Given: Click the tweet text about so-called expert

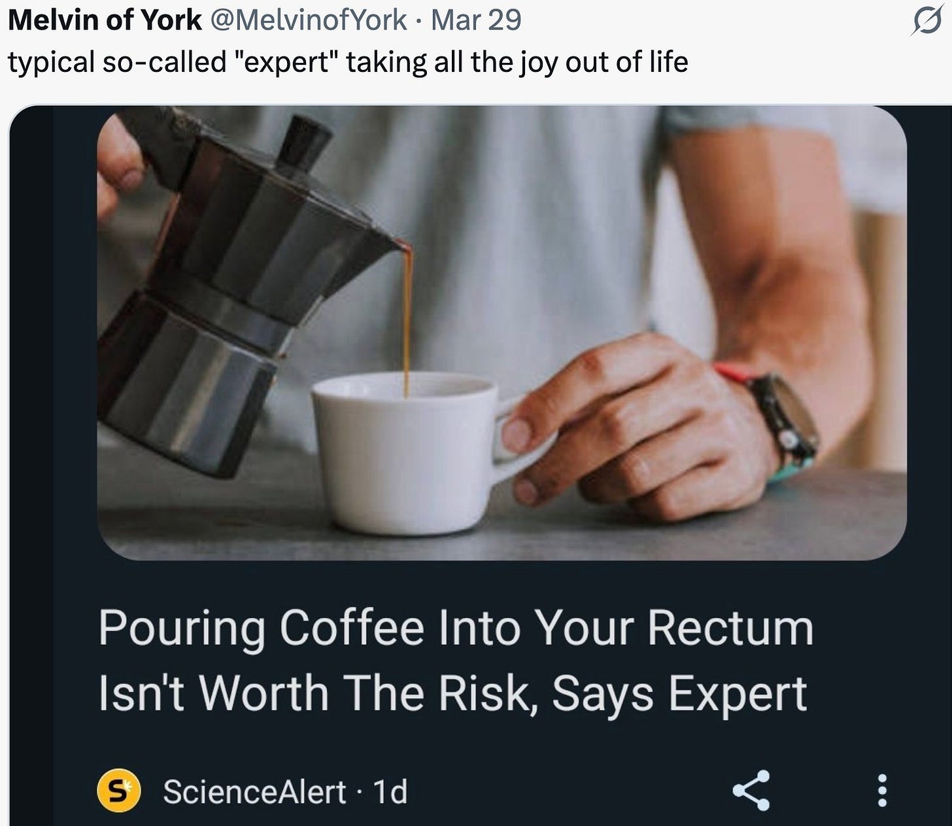Looking at the screenshot, I should point(348,63).
